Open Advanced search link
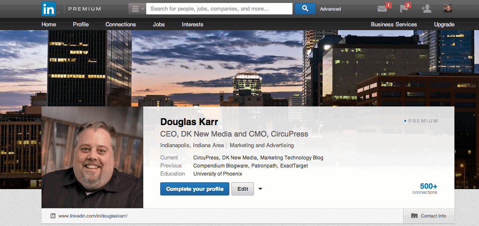Screen dimensions: 479x226 (330, 9)
